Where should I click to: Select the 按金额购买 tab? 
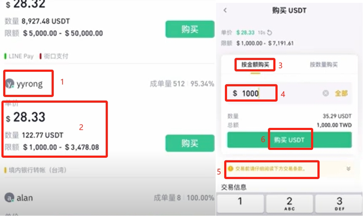pos(255,65)
